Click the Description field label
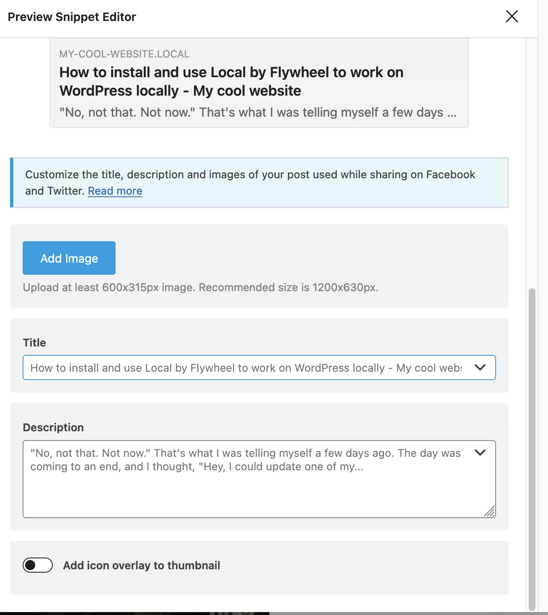This screenshot has width=548, height=615. coord(53,427)
